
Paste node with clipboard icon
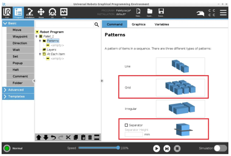click(x=83, y=138)
